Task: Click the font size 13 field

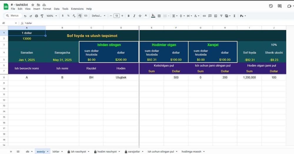Action: point(116,16)
